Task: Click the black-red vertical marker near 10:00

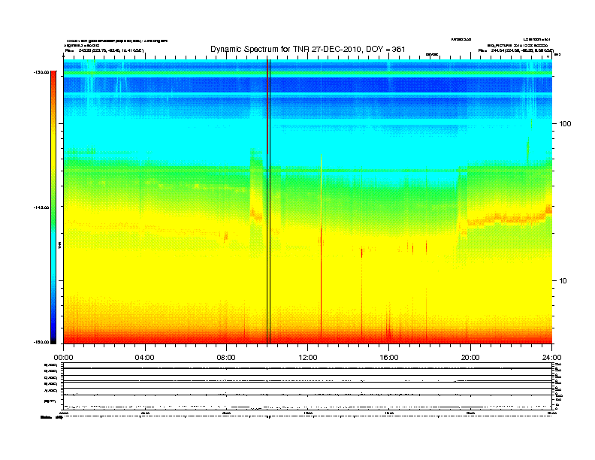Action: tap(268, 201)
